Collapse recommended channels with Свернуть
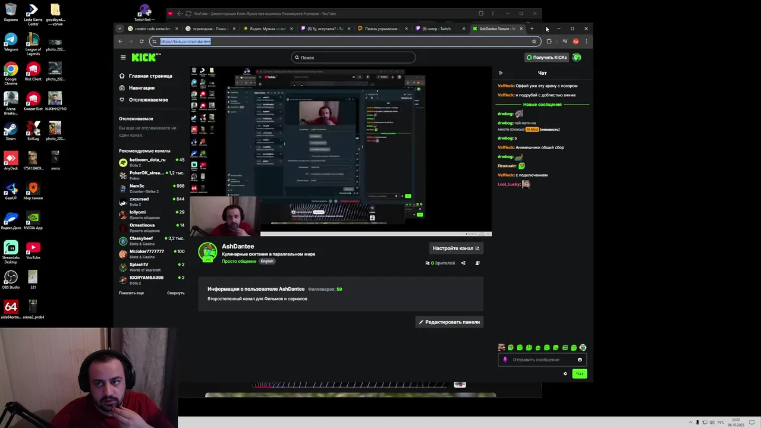Image resolution: width=761 pixels, height=428 pixels. (175, 293)
